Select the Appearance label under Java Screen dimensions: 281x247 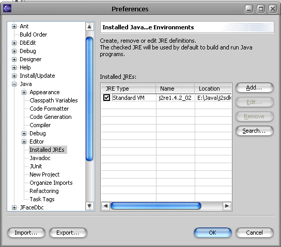pos(44,92)
